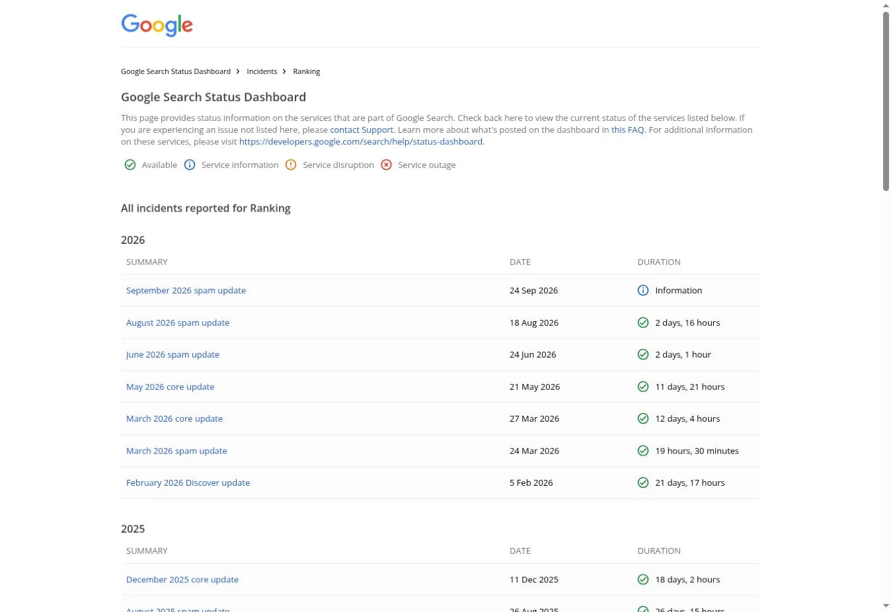Click the 2026 year heading
Screen dimensions: 891x612
pyautogui.click(x=133, y=240)
